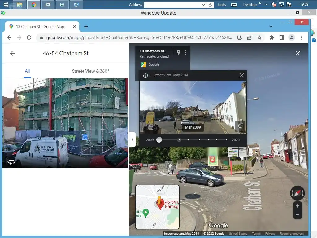Open a new Chrome tab
317x238 pixels.
click(86, 27)
